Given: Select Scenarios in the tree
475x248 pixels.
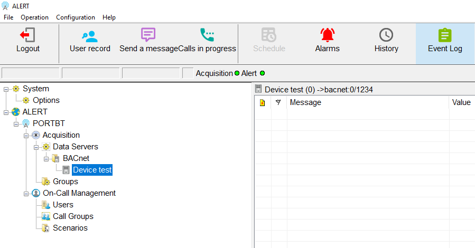Looking at the screenshot, I should coord(70,228).
